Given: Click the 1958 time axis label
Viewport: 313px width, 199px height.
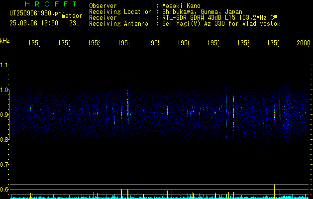Looking at the screenshot, I should pyautogui.click(x=243, y=43).
